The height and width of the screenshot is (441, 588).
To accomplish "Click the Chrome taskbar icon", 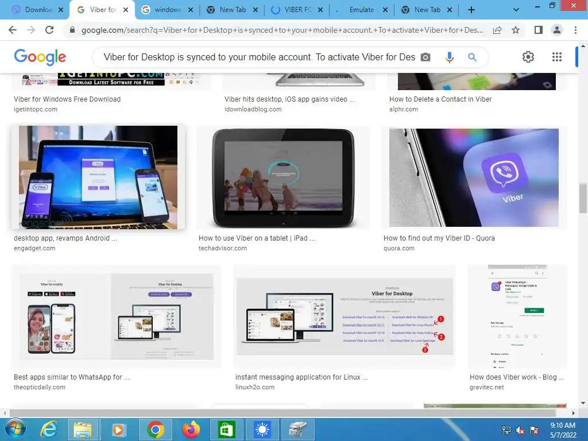I will (155, 430).
